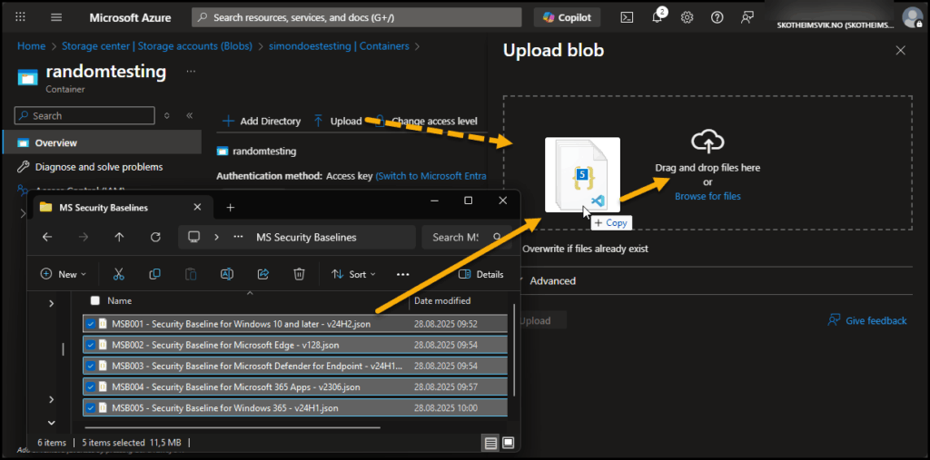Launch Copilot in Azure
This screenshot has width=930, height=460.
tap(567, 17)
